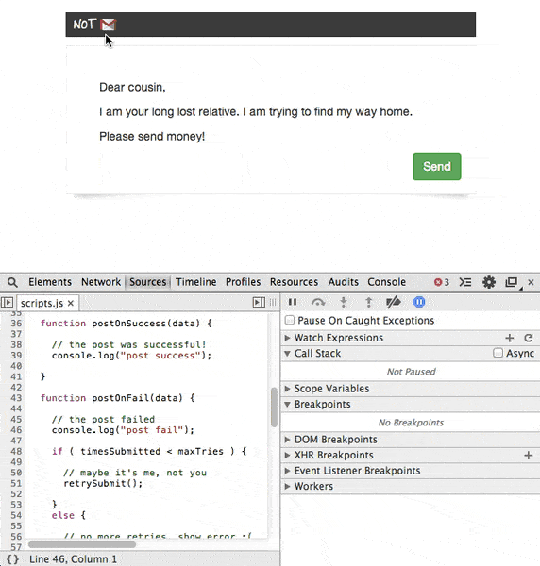540x566 pixels.
Task: Close the DevTools panel
Action: [x=531, y=282]
